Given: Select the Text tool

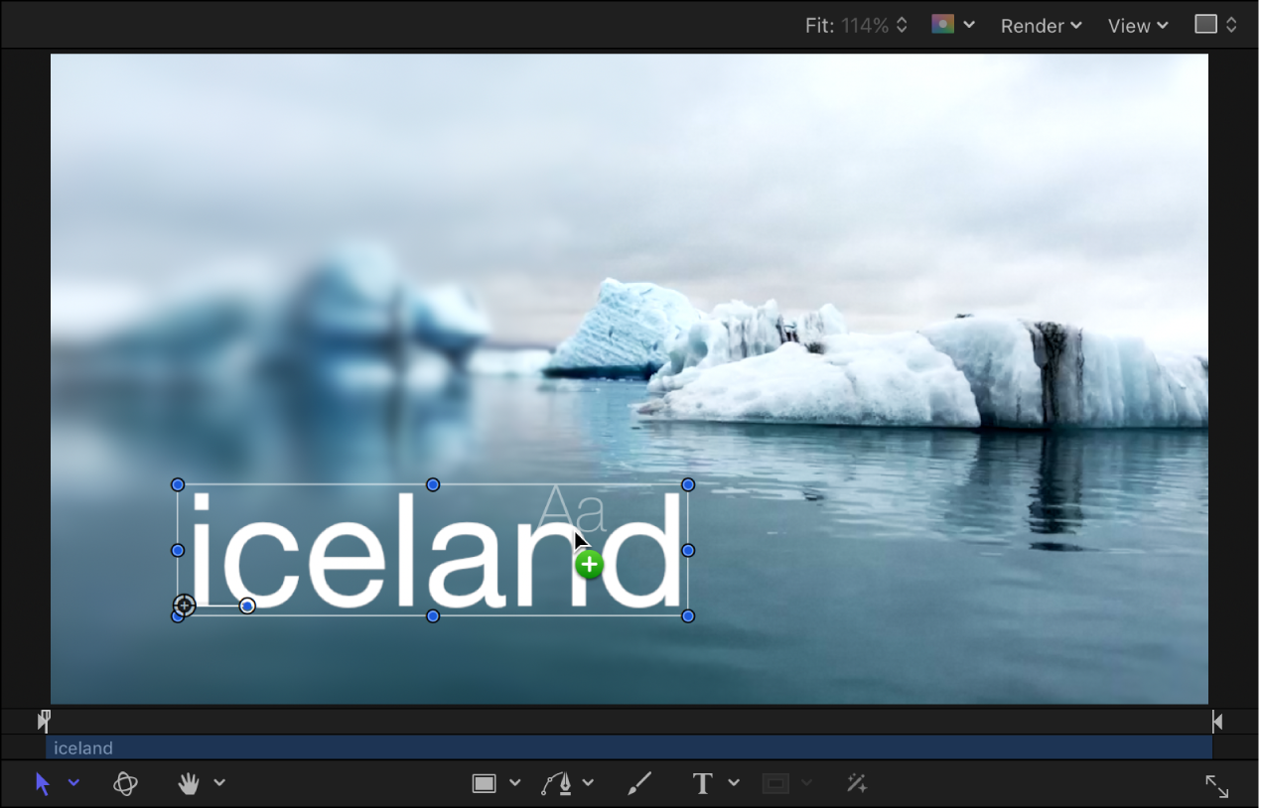Looking at the screenshot, I should 701,783.
